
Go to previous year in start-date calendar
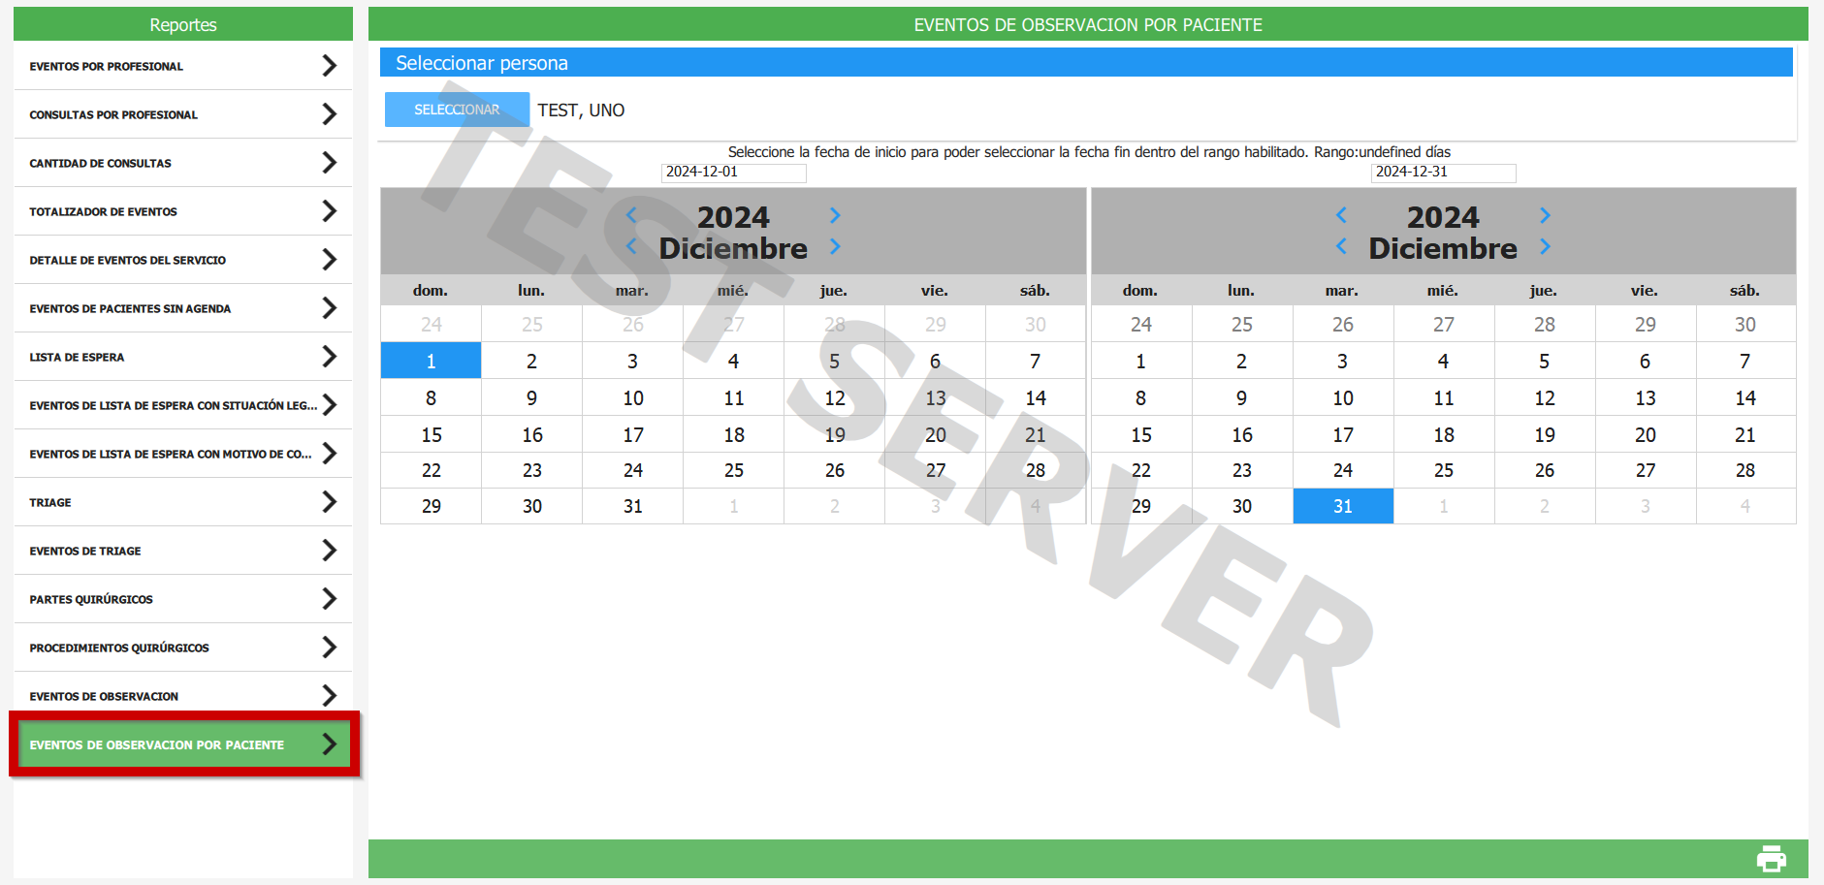click(x=631, y=215)
